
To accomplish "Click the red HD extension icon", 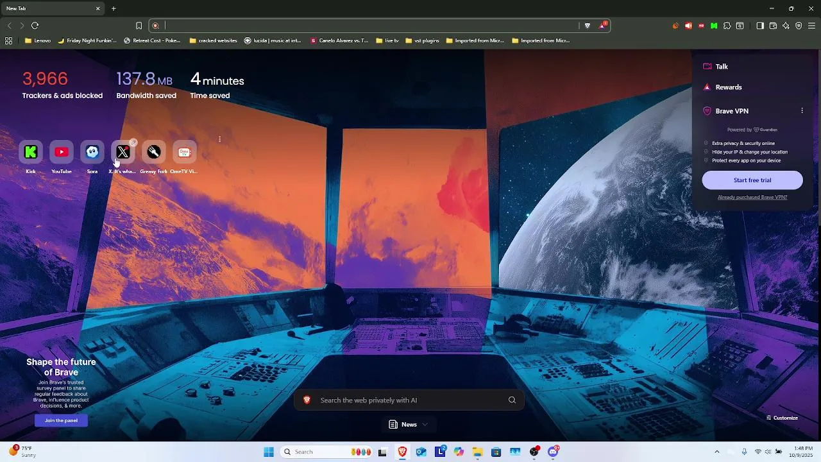I will pos(701,26).
